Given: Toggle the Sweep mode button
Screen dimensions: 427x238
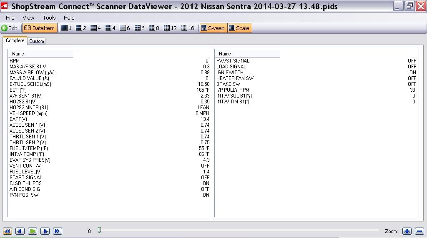Looking at the screenshot, I should click(x=213, y=28).
